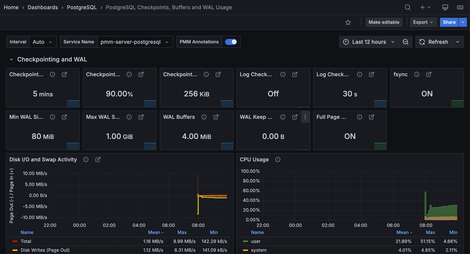Open the Interval dropdown set to Auto
The image size is (470, 254).
coord(43,42)
